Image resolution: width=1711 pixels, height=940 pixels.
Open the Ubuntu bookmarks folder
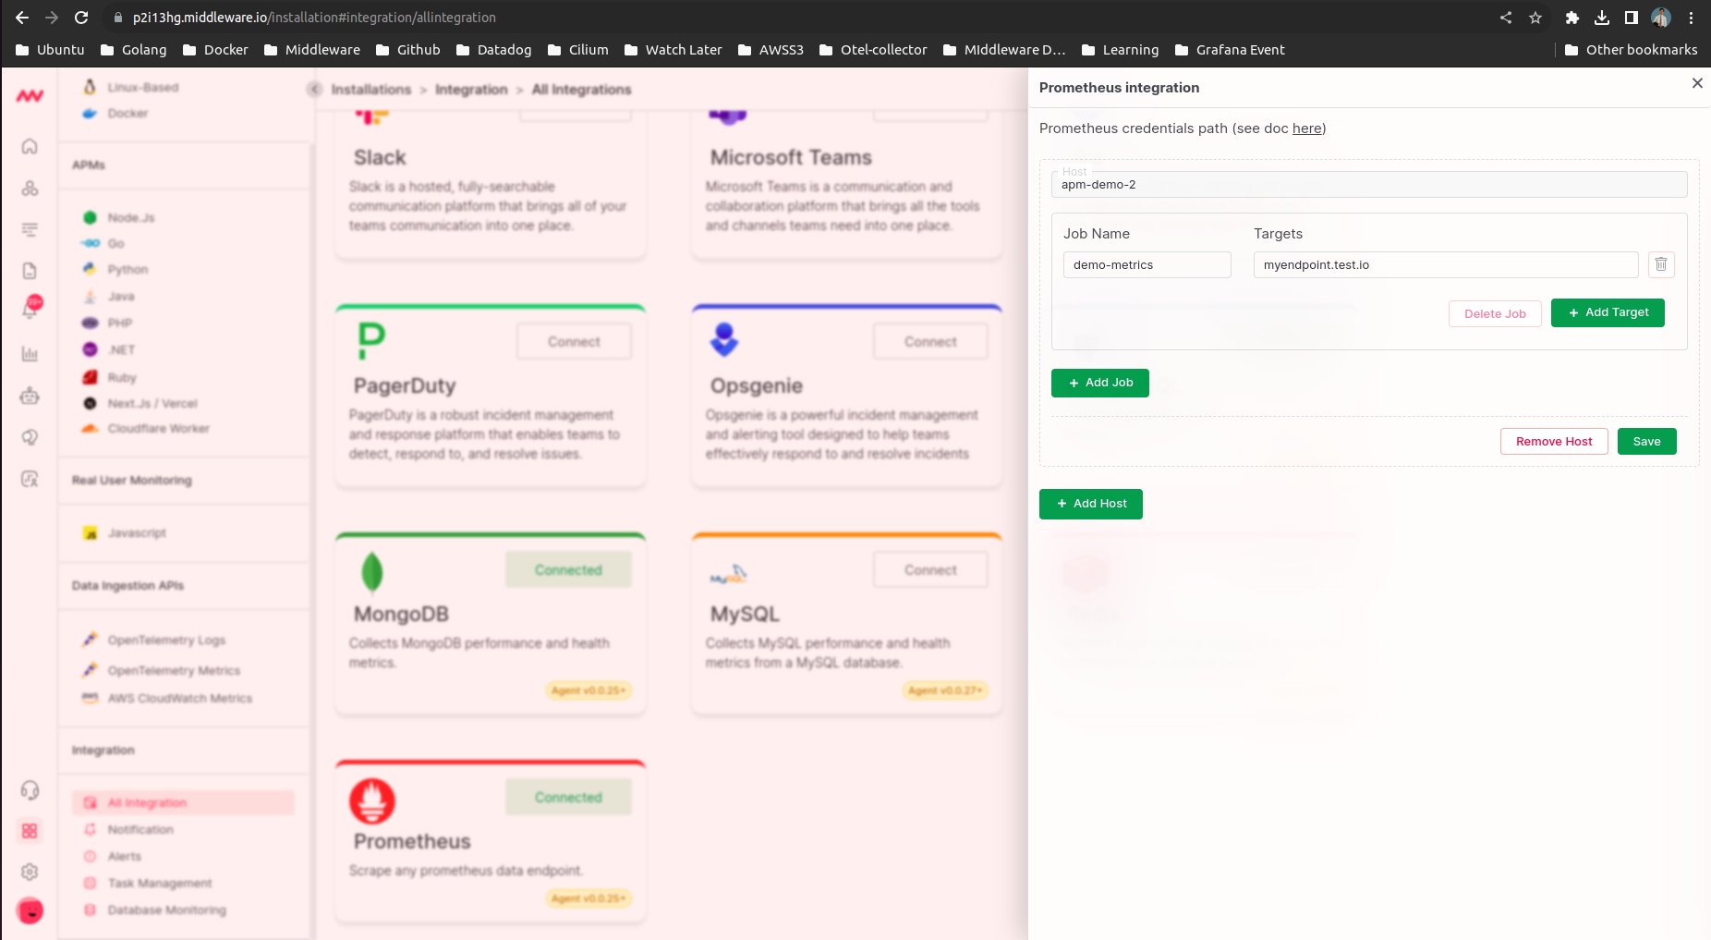point(51,50)
